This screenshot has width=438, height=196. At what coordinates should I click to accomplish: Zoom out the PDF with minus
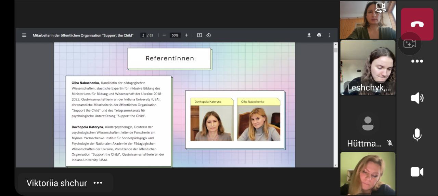coord(164,35)
